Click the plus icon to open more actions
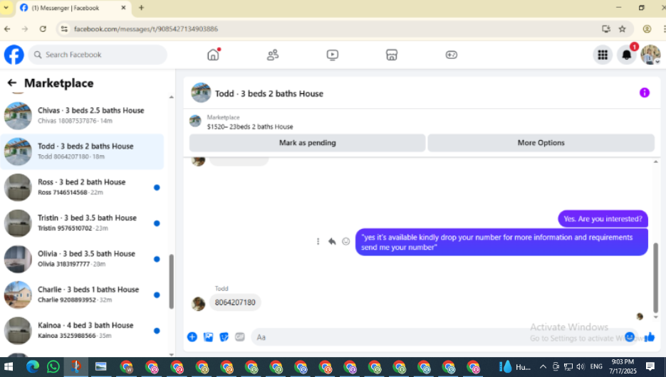Image resolution: width=666 pixels, height=377 pixels. click(x=192, y=336)
